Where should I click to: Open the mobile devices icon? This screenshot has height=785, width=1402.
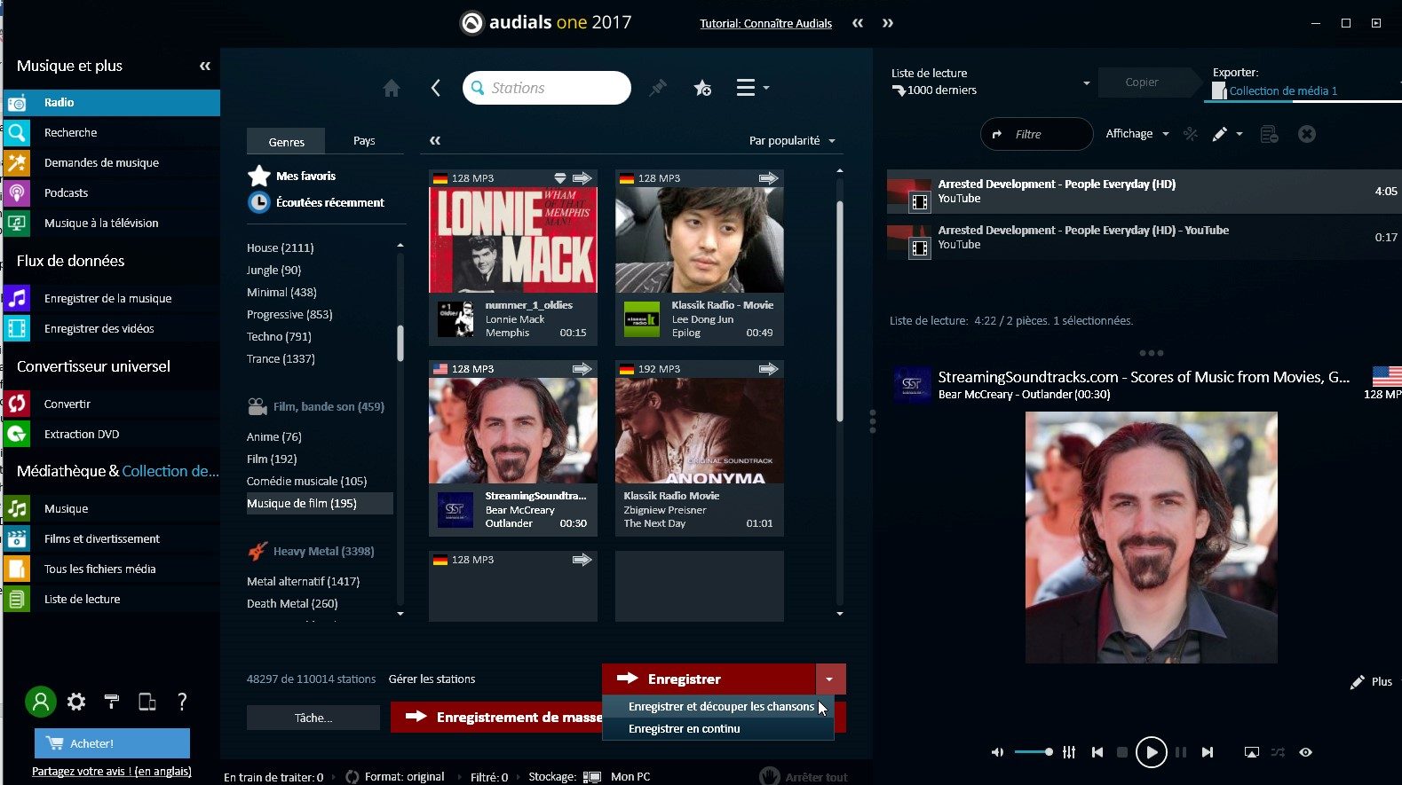(147, 702)
